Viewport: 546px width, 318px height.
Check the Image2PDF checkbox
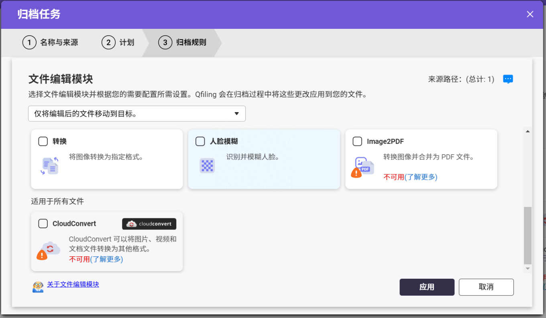(357, 141)
